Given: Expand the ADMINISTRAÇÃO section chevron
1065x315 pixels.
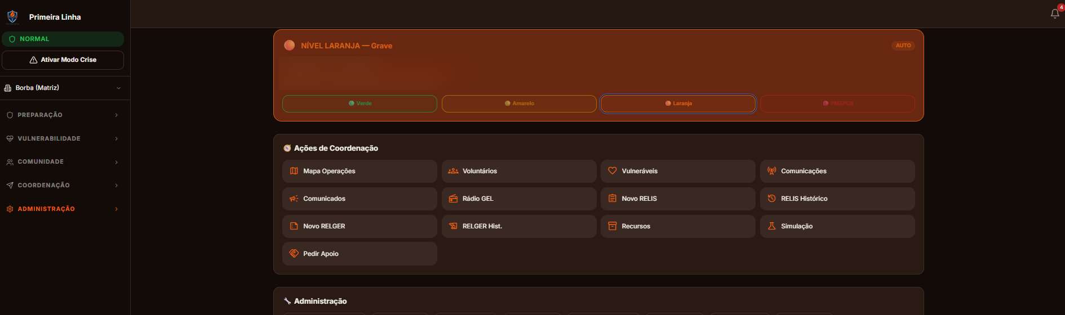Looking at the screenshot, I should coord(117,209).
